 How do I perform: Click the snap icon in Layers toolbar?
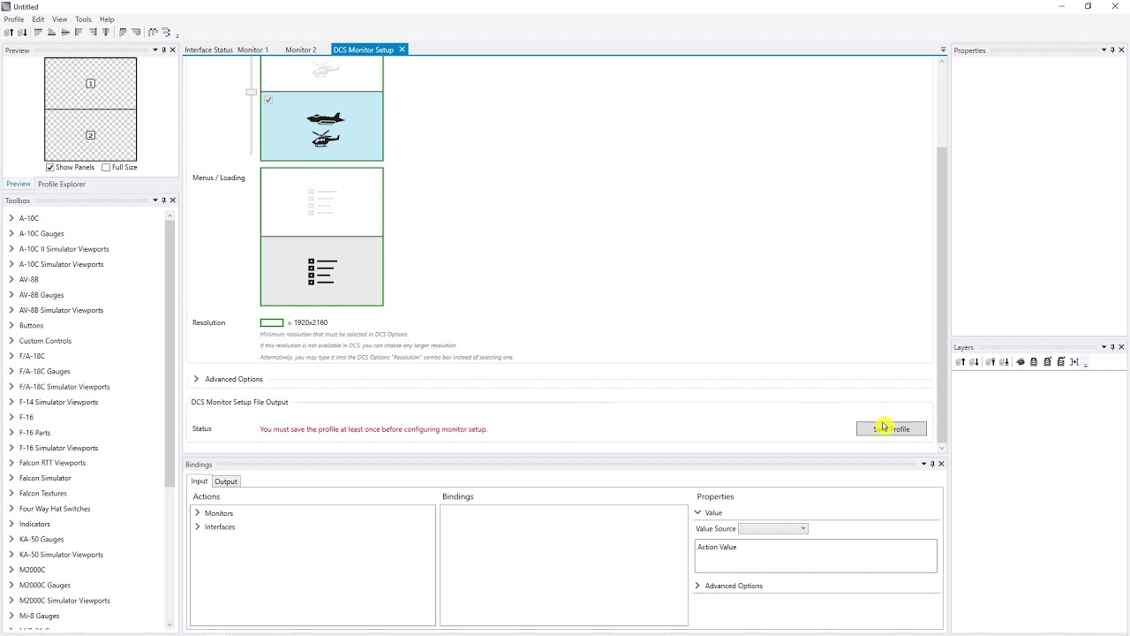(1074, 362)
